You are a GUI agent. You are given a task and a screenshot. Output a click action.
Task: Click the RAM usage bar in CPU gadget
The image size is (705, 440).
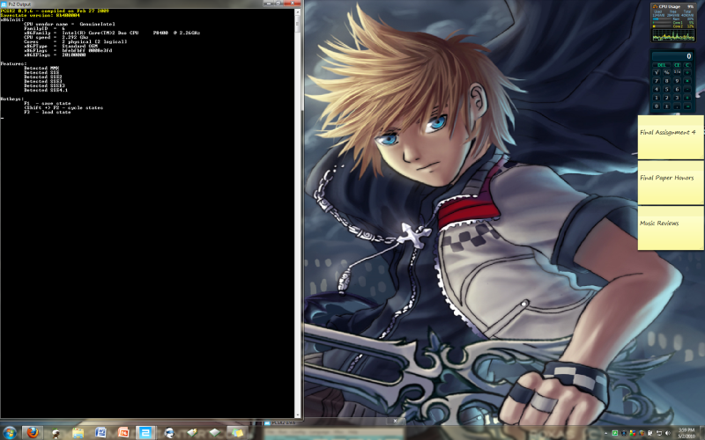click(662, 18)
